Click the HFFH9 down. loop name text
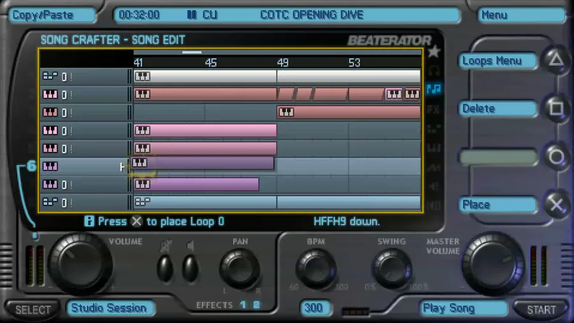574x323 pixels. tap(346, 222)
